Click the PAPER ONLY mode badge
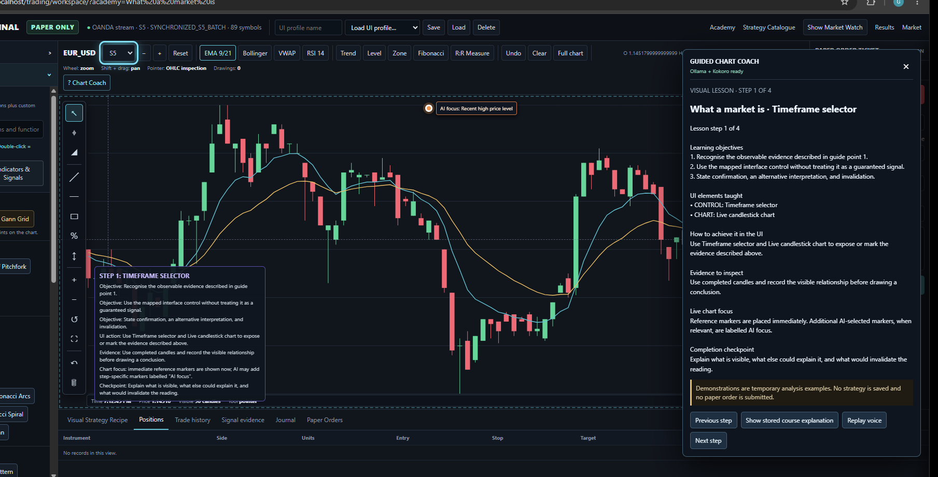 [x=52, y=27]
